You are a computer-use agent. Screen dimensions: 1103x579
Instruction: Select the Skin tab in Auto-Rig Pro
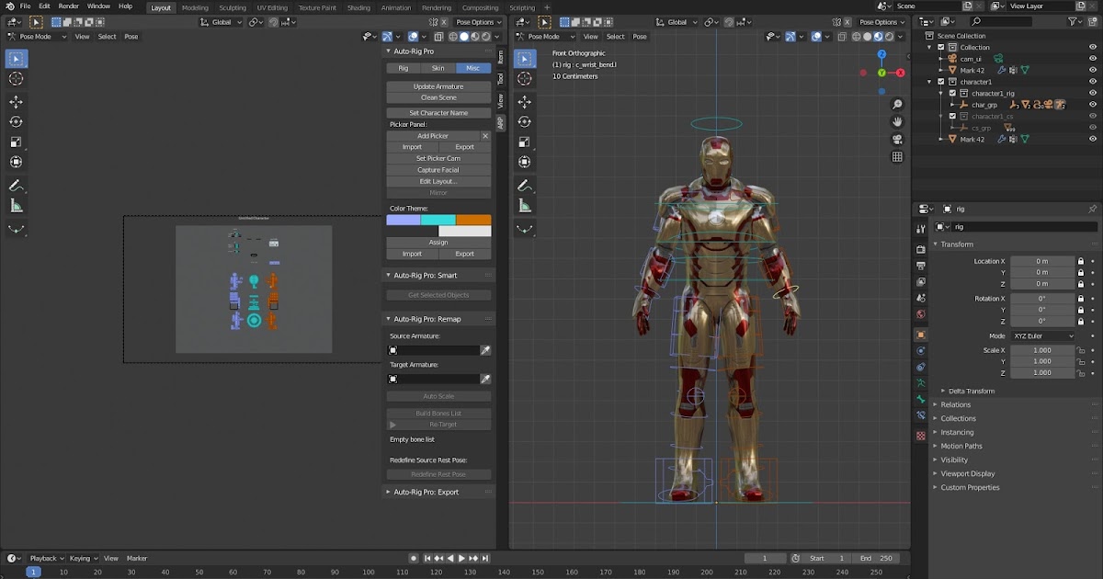pyautogui.click(x=438, y=68)
